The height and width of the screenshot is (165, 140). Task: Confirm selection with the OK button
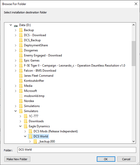[x=106, y=159]
